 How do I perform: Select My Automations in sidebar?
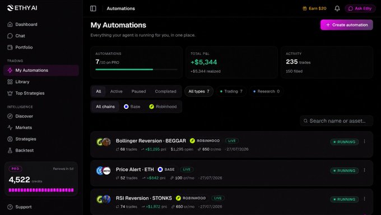[41, 70]
